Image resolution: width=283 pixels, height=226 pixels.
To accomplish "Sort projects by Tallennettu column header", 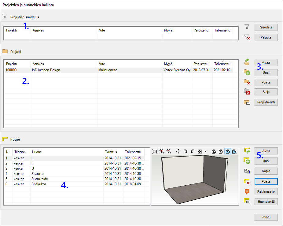I will pos(222,64).
